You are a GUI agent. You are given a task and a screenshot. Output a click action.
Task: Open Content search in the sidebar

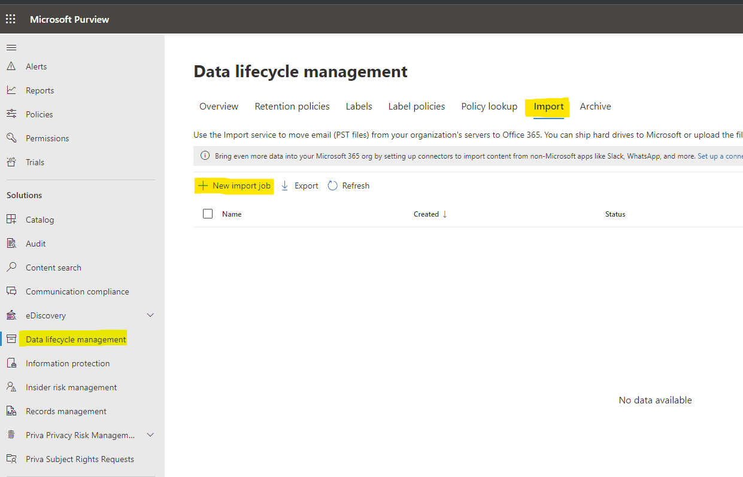(53, 268)
